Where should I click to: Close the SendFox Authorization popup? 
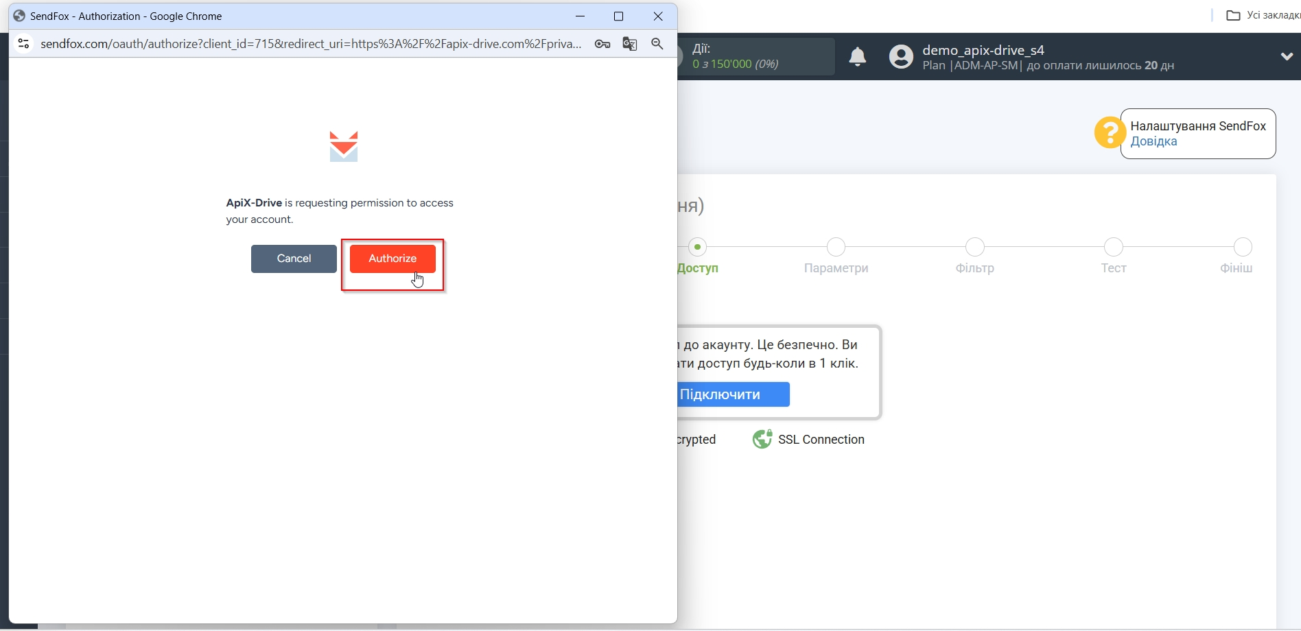click(x=658, y=16)
